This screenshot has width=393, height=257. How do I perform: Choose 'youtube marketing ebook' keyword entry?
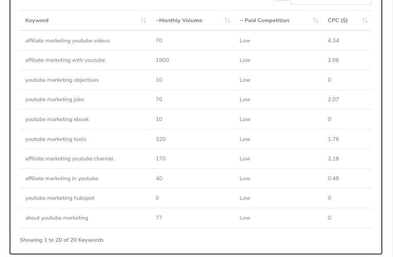tap(57, 119)
